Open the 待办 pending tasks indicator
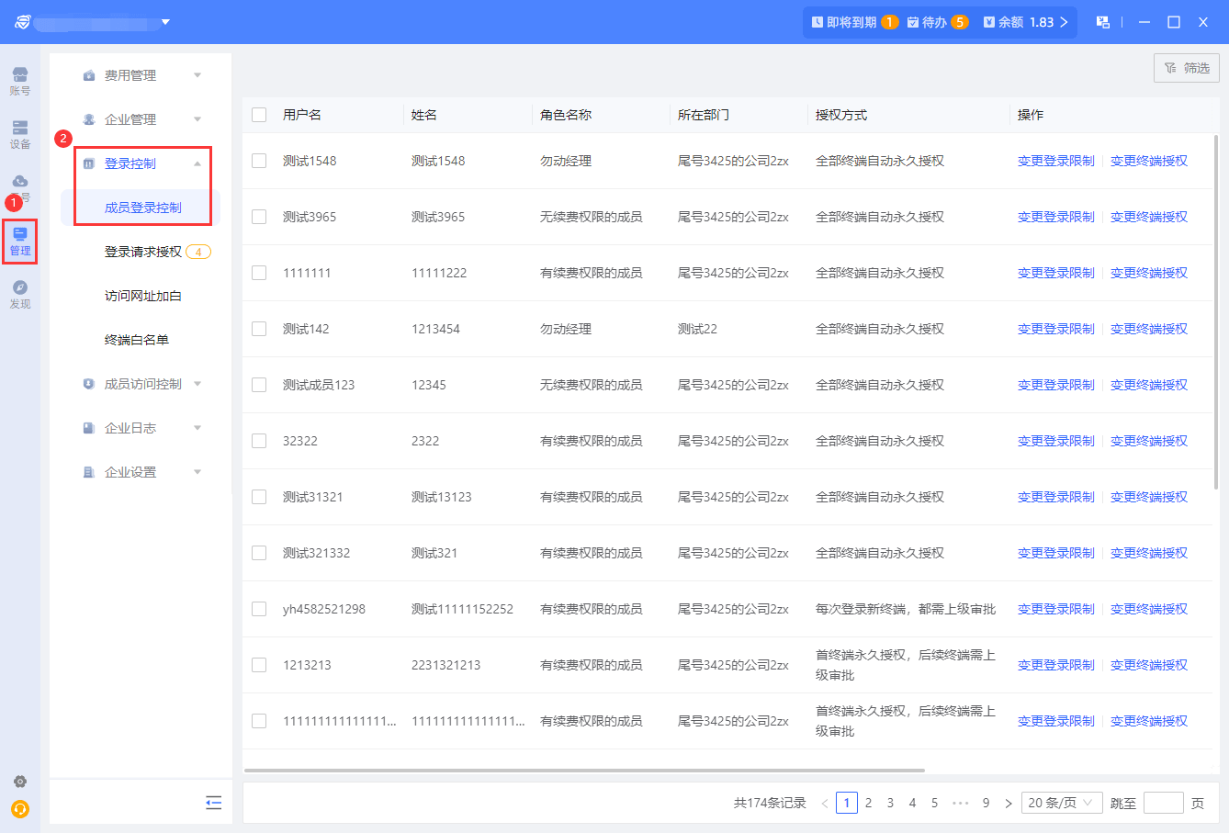 (937, 22)
